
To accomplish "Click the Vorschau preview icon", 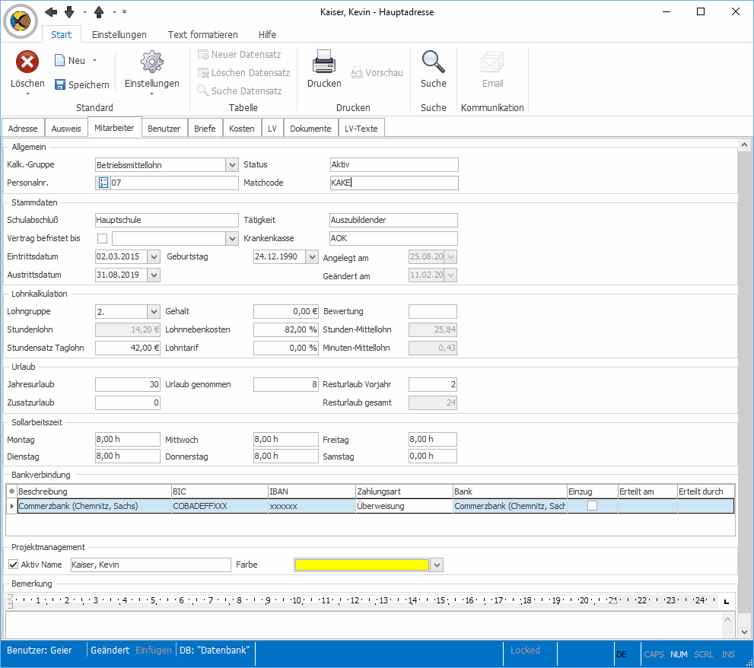I will [x=356, y=72].
